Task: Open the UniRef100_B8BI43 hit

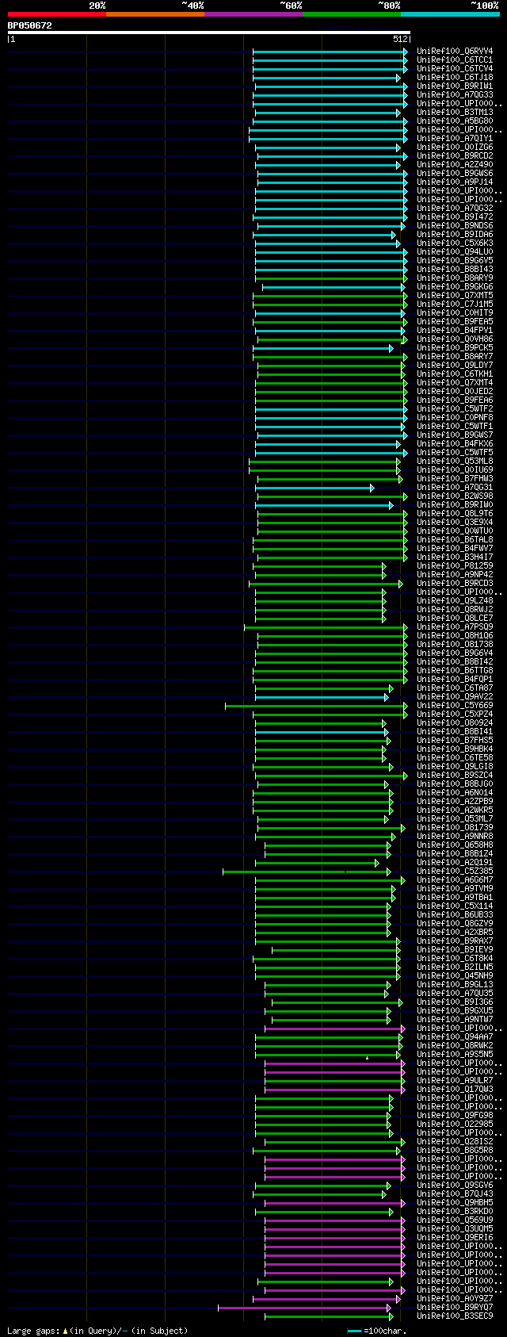Action: pos(455,269)
